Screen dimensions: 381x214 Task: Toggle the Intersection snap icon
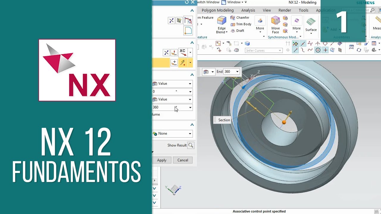pyautogui.click(x=318, y=44)
